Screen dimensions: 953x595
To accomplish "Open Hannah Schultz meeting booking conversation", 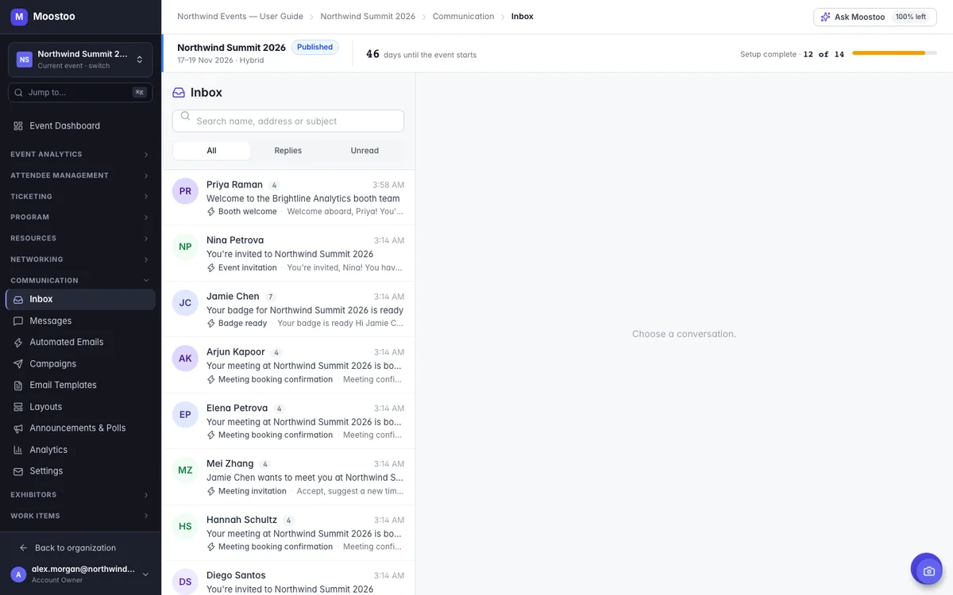I will [x=288, y=533].
